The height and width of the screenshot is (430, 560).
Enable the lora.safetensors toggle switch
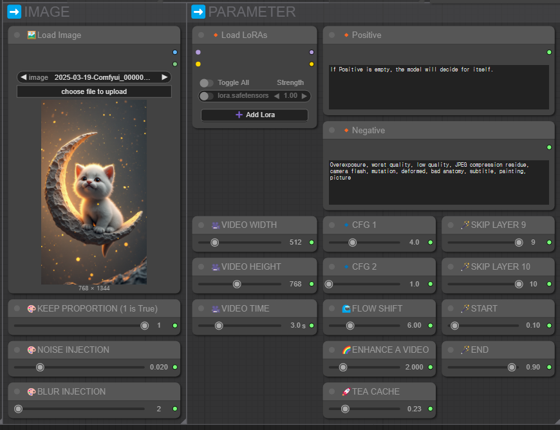tap(207, 96)
